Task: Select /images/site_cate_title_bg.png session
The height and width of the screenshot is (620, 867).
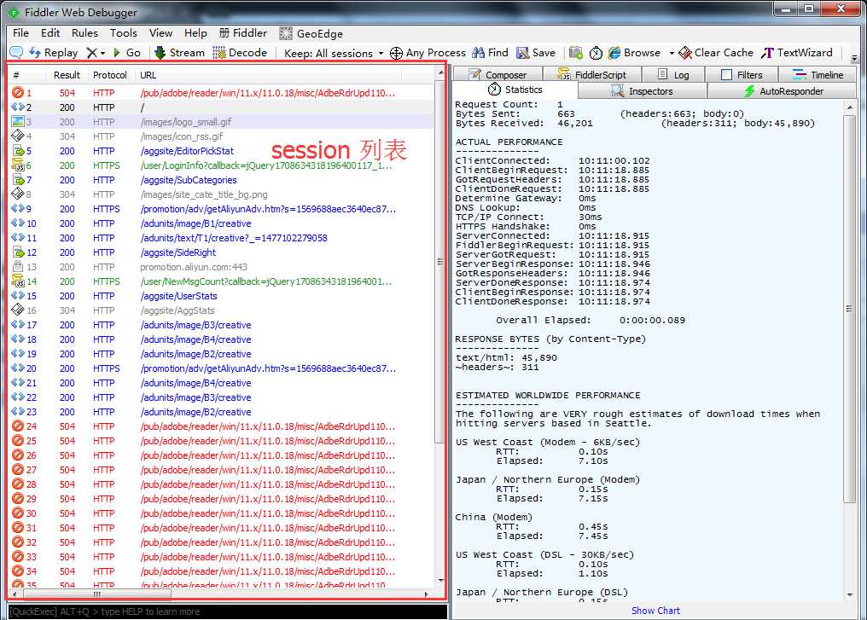Action: (204, 194)
